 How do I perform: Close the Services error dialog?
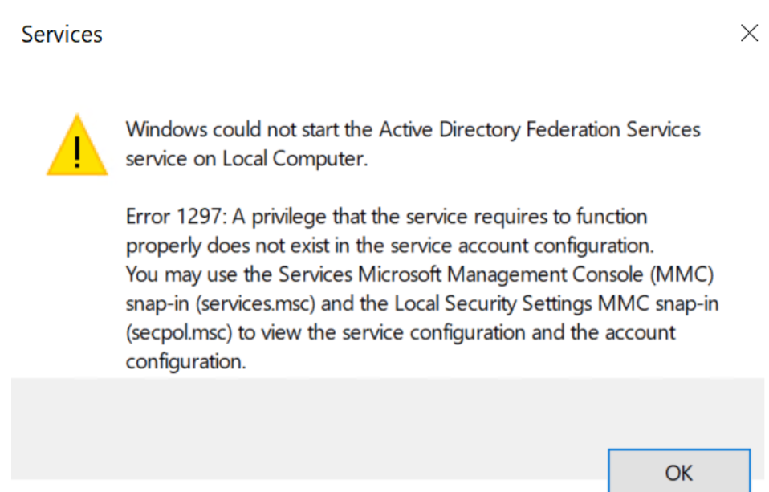(749, 33)
